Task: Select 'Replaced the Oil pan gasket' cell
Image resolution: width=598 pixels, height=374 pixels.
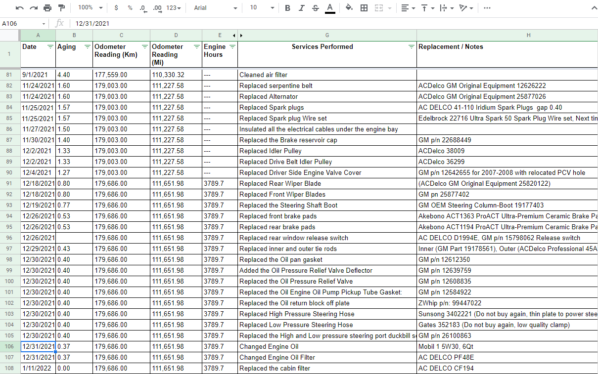Action: 327,259
